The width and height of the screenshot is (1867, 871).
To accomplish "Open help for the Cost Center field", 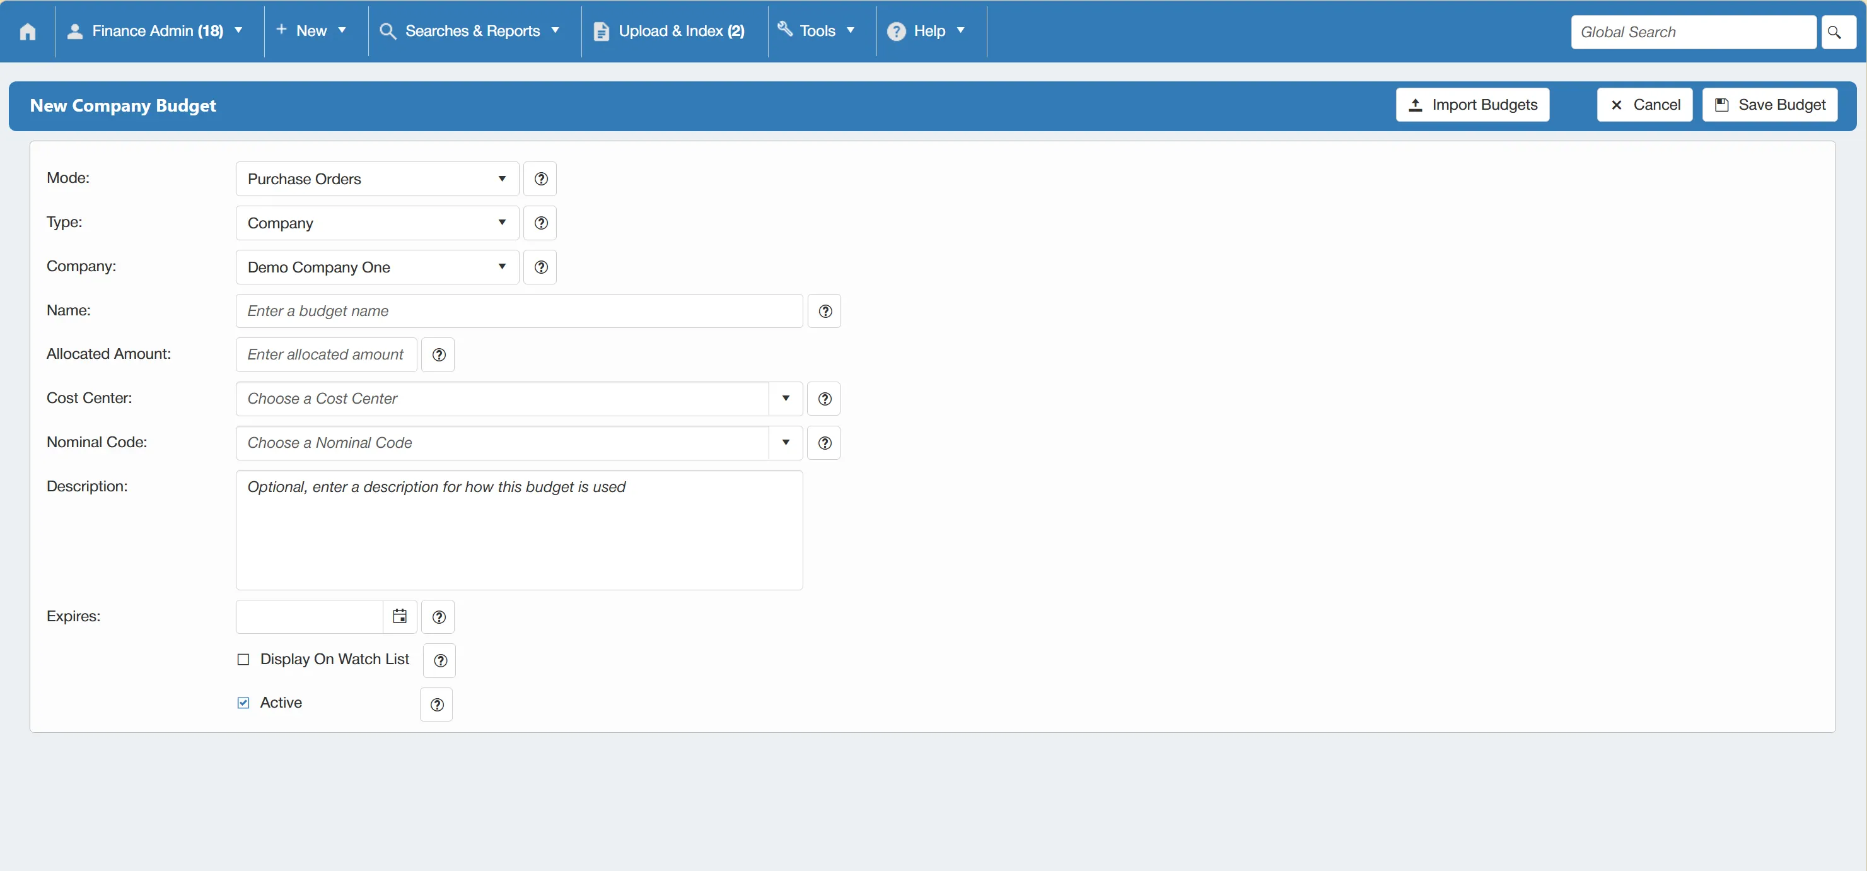I will (824, 399).
